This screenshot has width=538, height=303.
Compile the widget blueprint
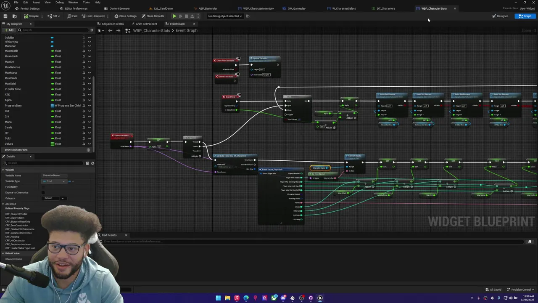click(32, 16)
